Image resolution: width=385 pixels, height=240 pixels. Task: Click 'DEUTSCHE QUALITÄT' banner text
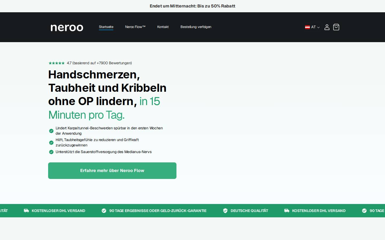click(x=249, y=211)
